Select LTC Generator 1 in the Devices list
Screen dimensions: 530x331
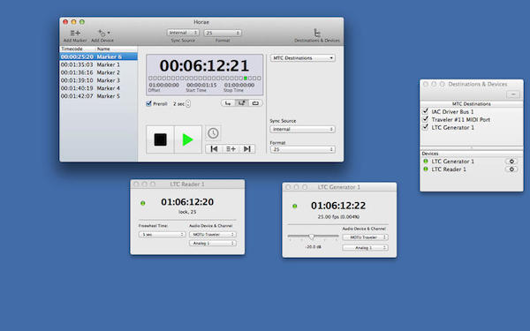click(452, 162)
